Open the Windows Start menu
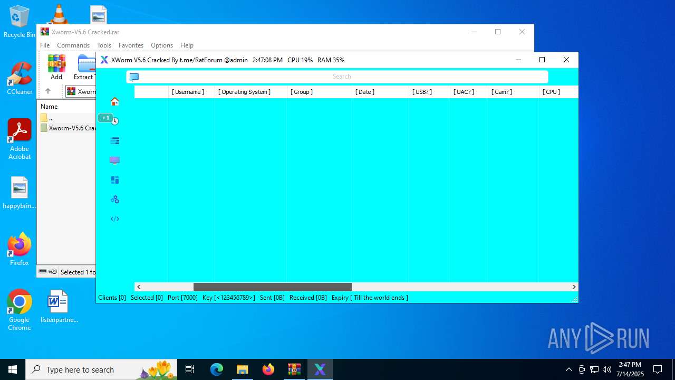 point(13,369)
